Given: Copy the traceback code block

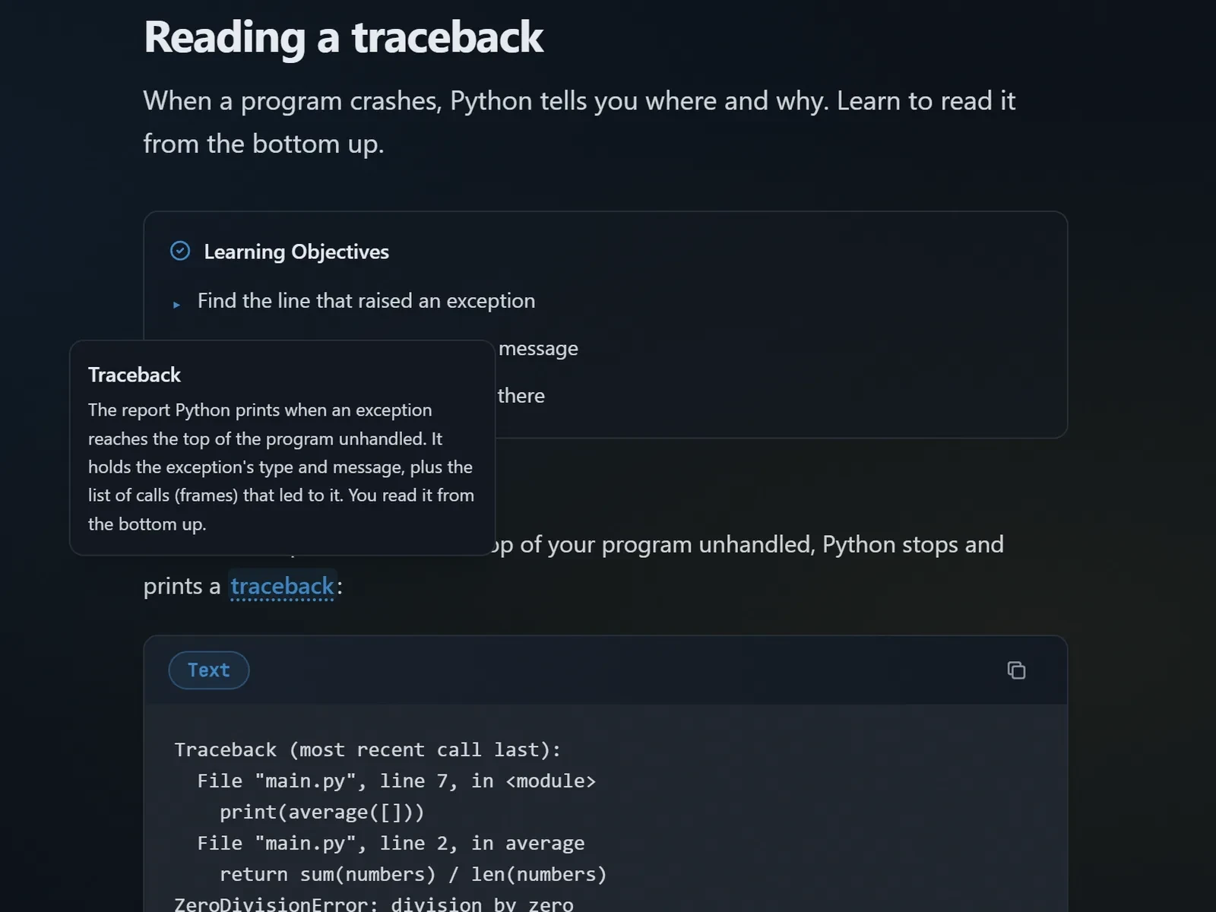Looking at the screenshot, I should (x=1016, y=670).
